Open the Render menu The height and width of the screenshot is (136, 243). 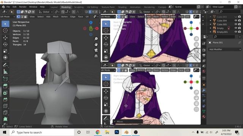point(23,7)
